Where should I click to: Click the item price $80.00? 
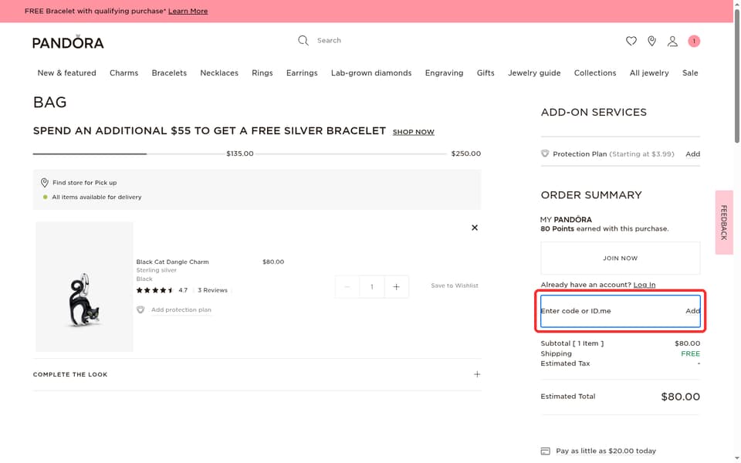(x=273, y=262)
